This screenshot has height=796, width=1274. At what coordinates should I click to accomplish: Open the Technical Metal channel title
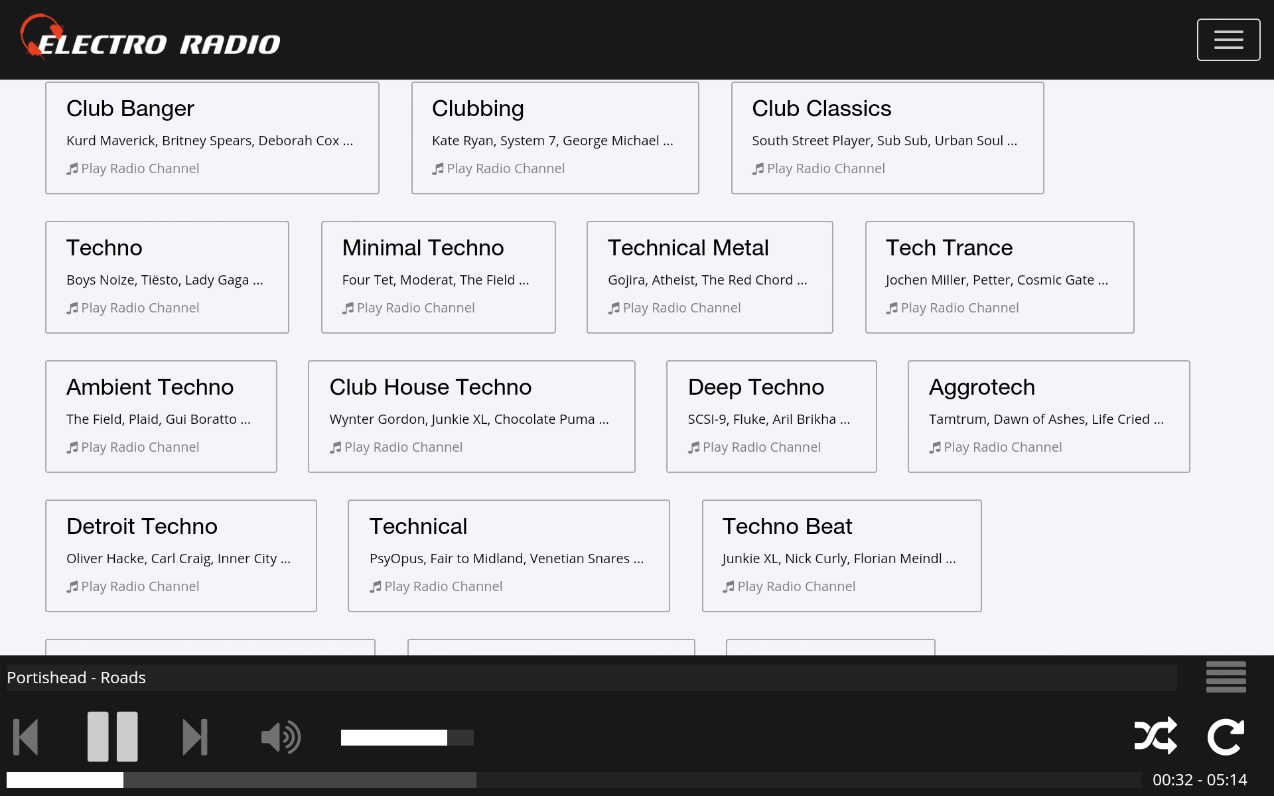pyautogui.click(x=688, y=248)
